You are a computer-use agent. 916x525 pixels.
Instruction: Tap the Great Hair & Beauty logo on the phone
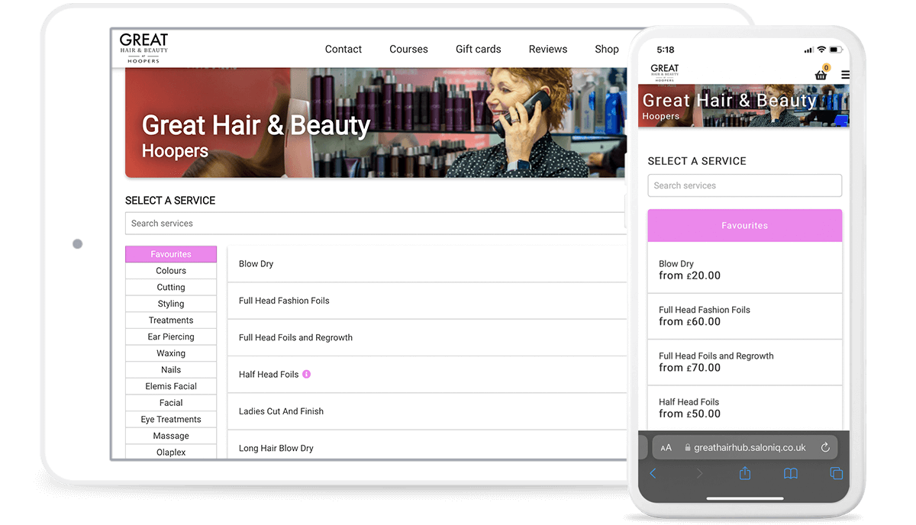[x=665, y=74]
